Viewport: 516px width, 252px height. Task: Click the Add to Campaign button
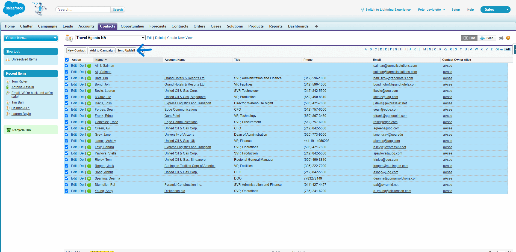102,50
